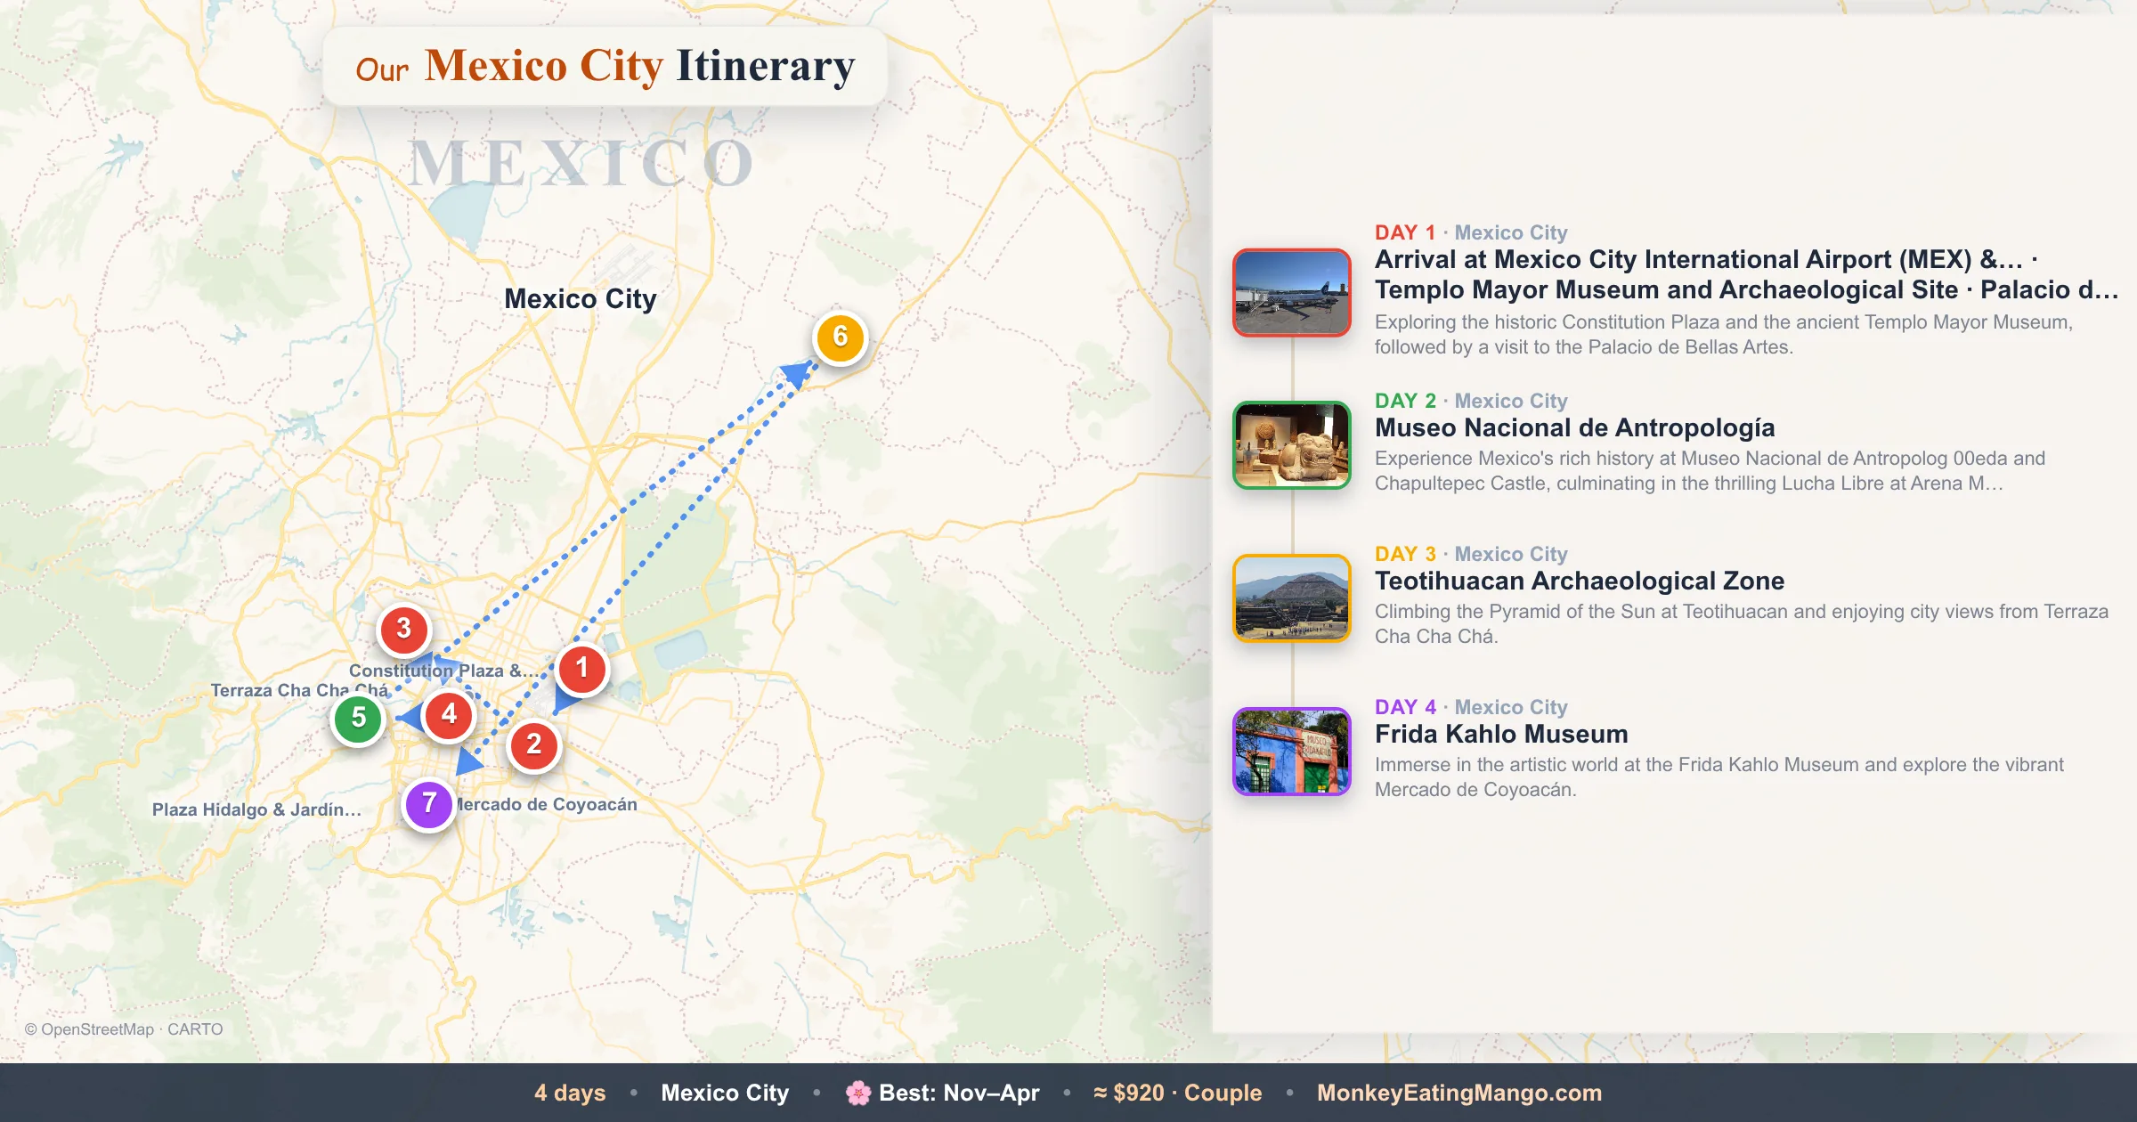Screen dimensions: 2137x1122
Task: Click the Day 2 description about Chapultepec Castle
Action: point(1710,471)
